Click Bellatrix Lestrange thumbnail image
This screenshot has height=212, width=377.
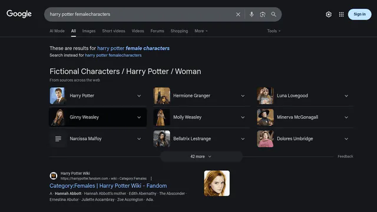162,139
